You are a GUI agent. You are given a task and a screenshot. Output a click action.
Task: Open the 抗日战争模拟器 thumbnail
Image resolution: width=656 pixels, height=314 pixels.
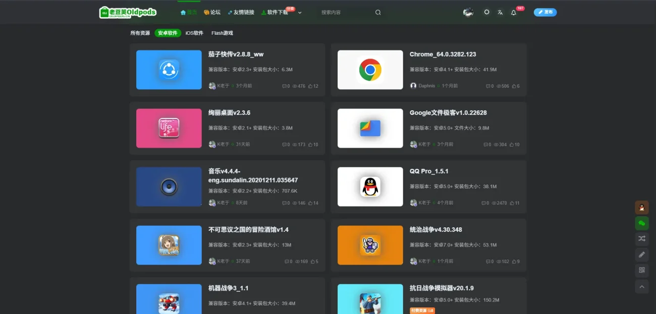[x=370, y=299]
